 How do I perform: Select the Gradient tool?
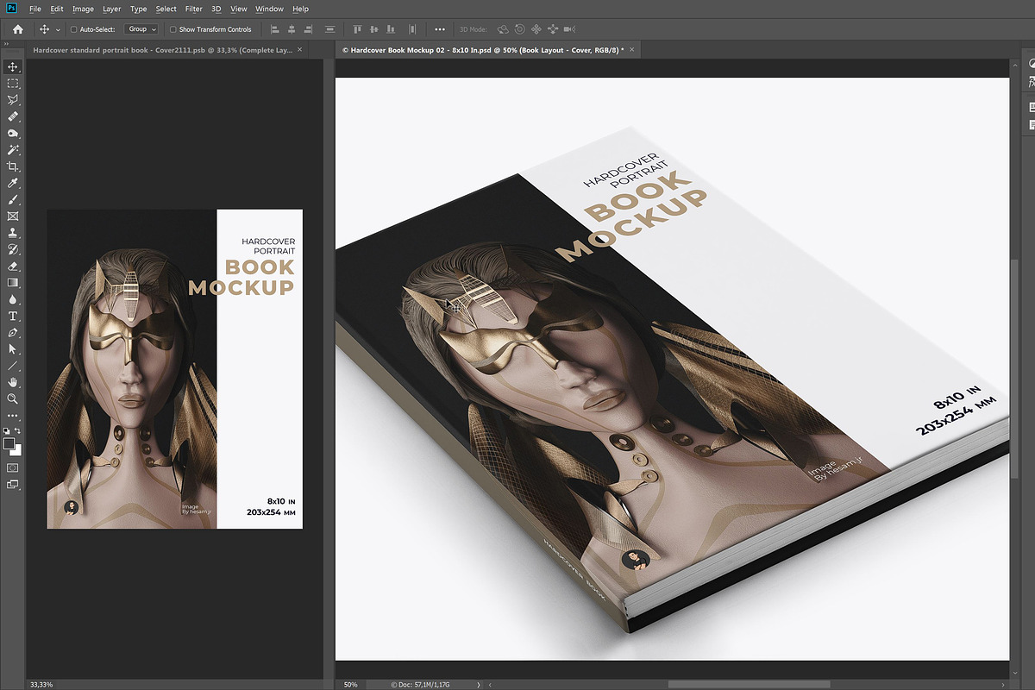pos(13,282)
